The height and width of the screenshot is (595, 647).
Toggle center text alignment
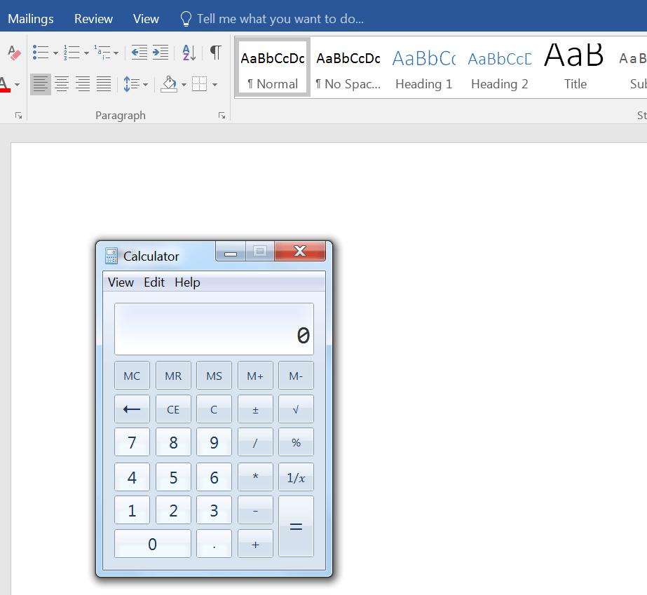[62, 85]
